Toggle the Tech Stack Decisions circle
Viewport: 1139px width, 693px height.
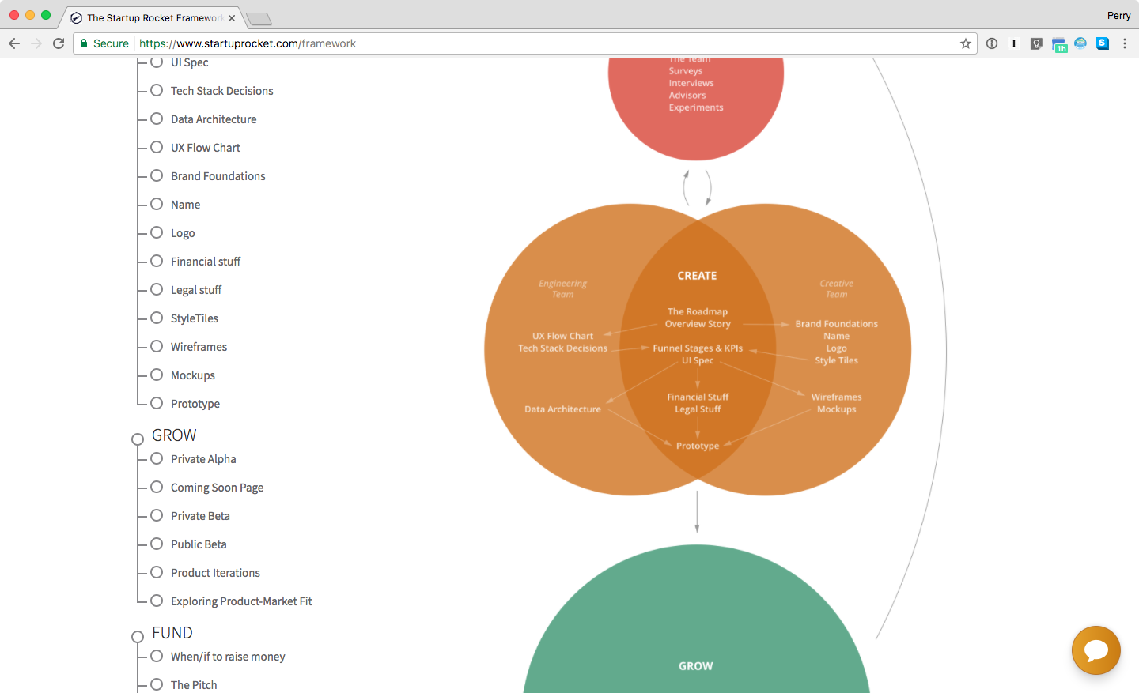157,90
